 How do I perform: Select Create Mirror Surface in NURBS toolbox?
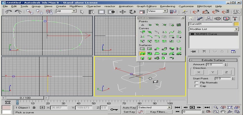click(x=179, y=49)
